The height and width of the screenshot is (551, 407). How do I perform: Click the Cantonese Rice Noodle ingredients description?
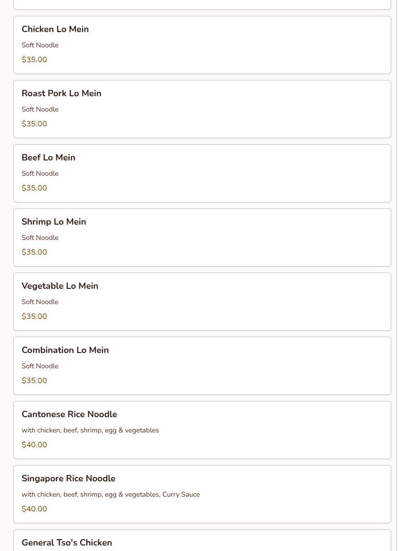[90, 431]
